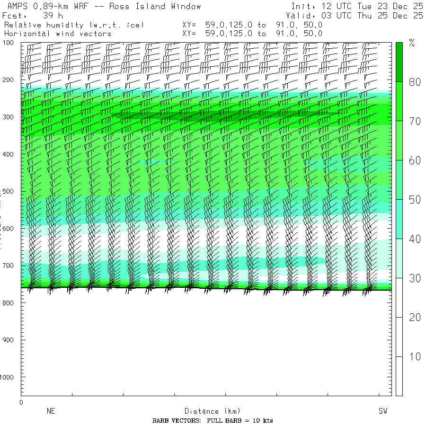Click the NE endpoint label on the distance axis
Screen dimensions: 426x426
point(51,411)
